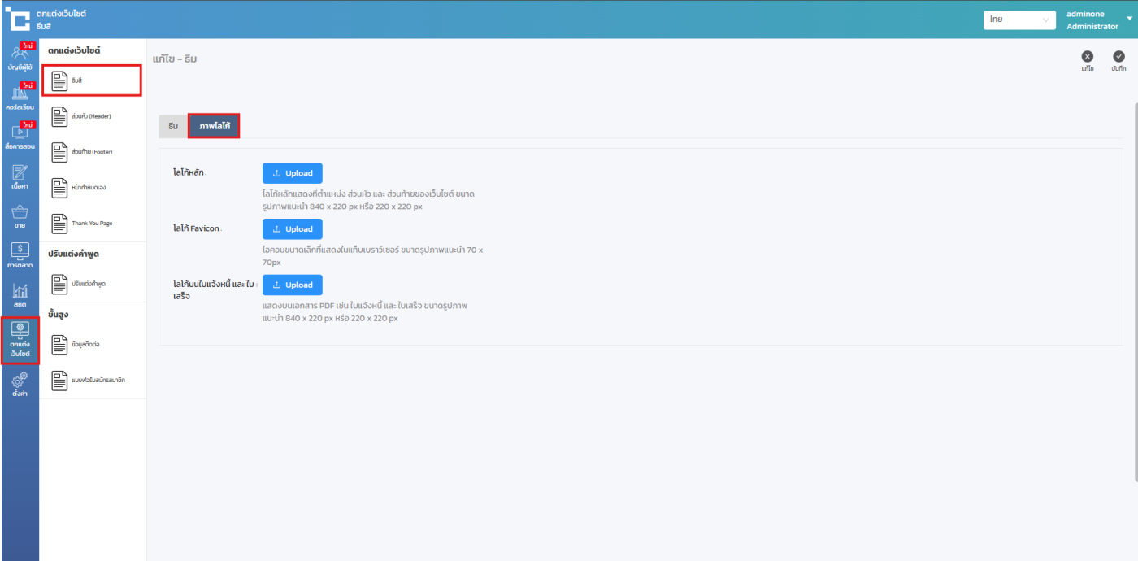Switch to the ธีม tab
The height and width of the screenshot is (561, 1138).
click(x=173, y=126)
